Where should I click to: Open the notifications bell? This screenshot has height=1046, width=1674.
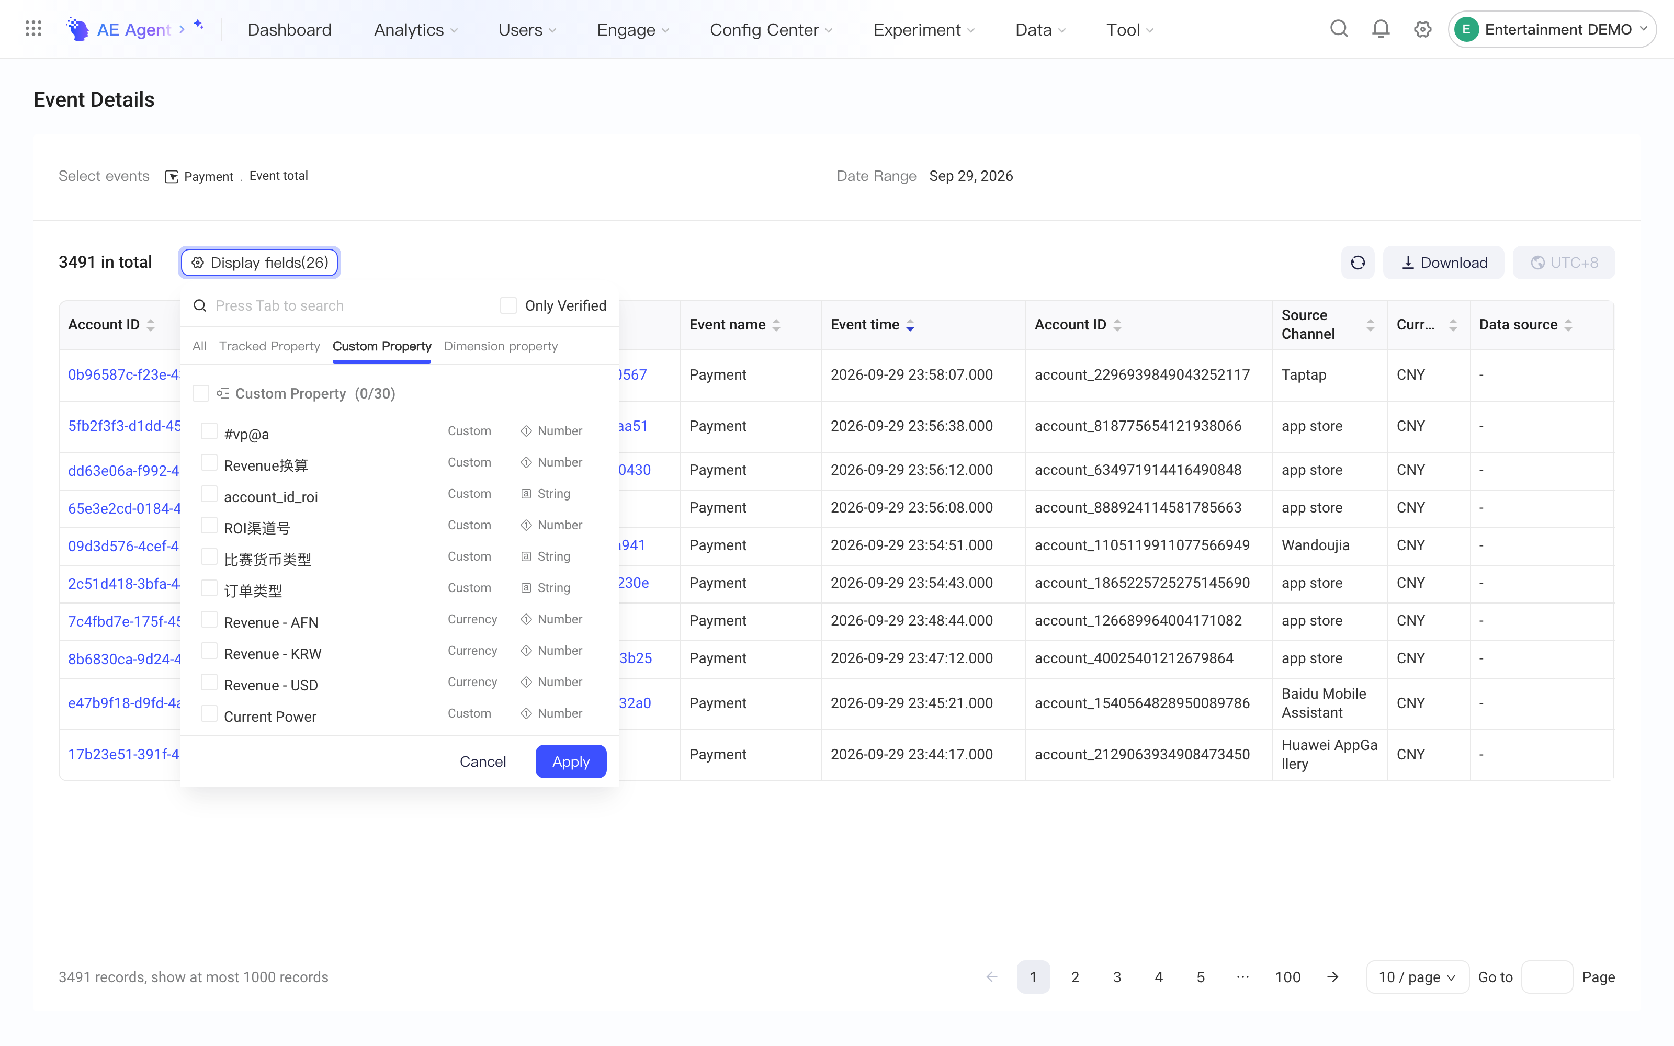(1381, 29)
